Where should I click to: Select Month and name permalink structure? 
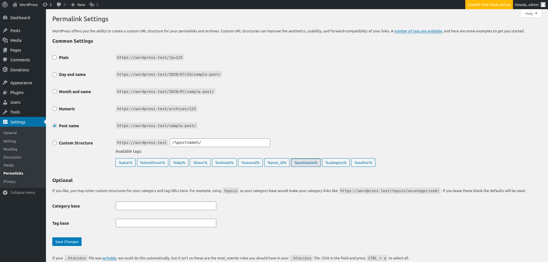coord(55,91)
